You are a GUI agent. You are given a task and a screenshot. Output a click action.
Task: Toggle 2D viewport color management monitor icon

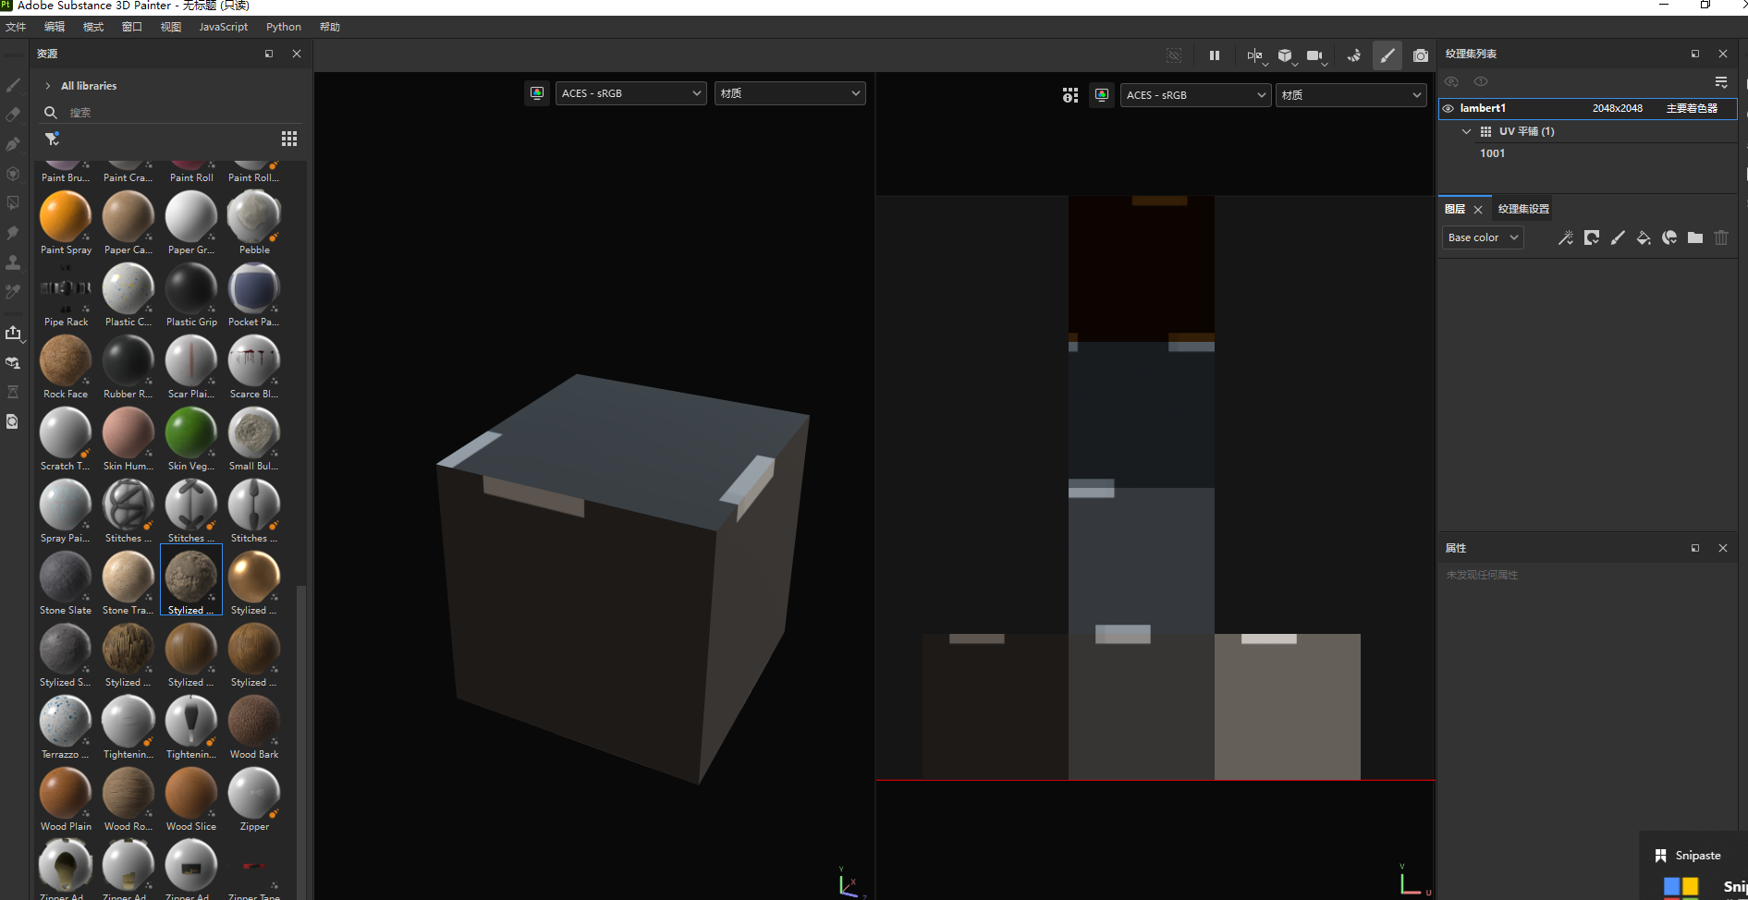pyautogui.click(x=1102, y=94)
